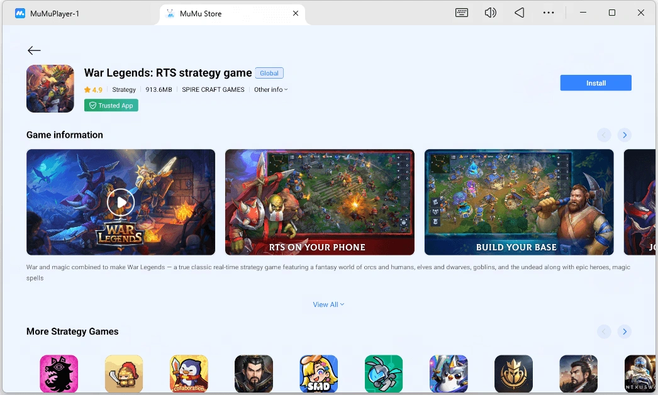Open the pink wolf game icon
Screen dimensions: 658x395
pyautogui.click(x=59, y=374)
